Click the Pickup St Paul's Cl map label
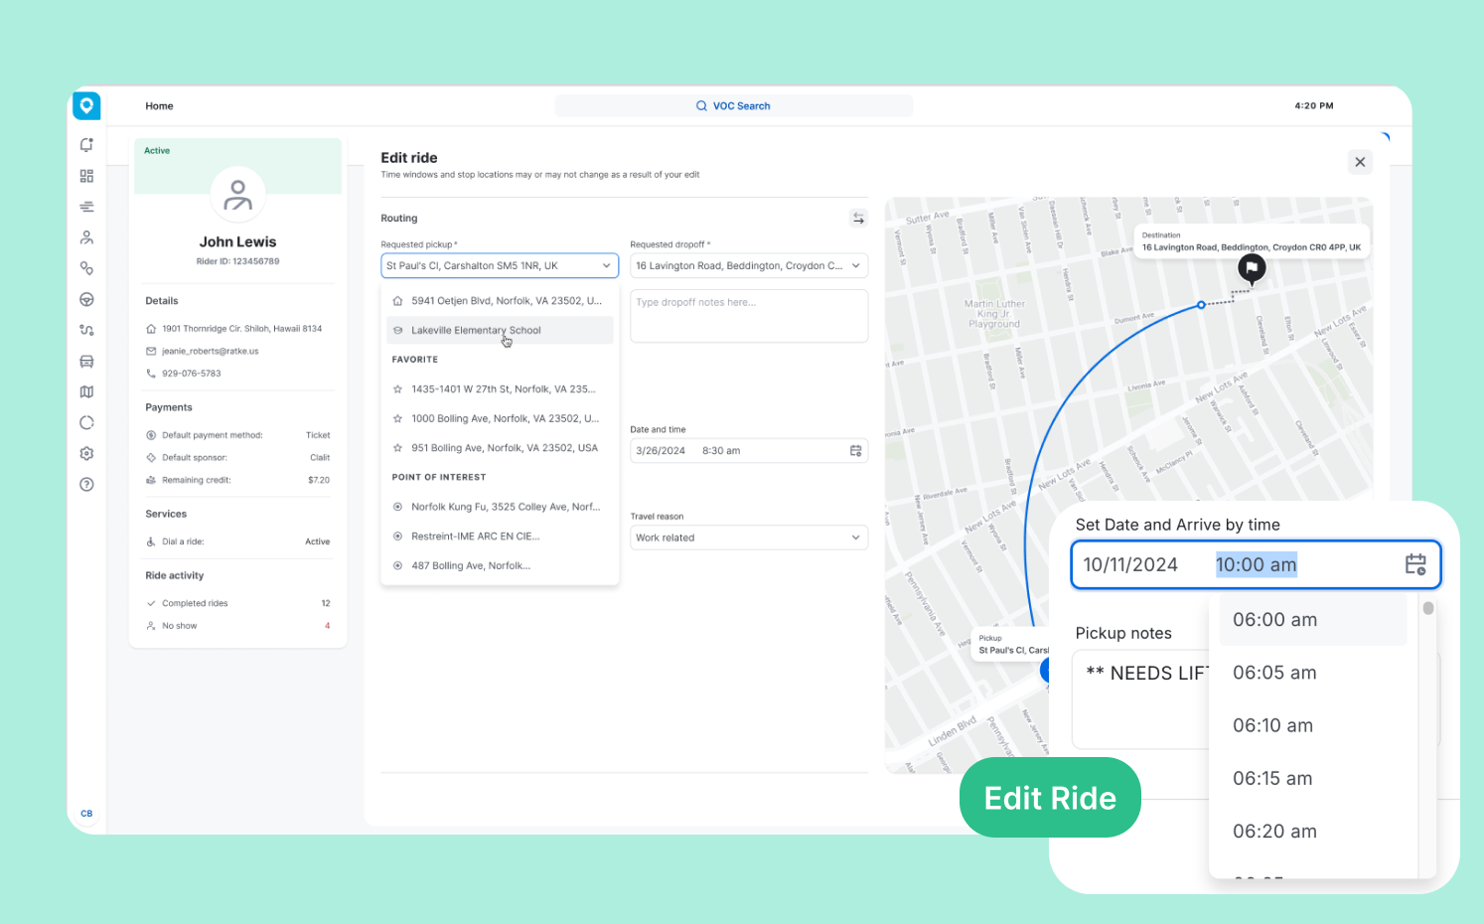The height and width of the screenshot is (924, 1484). point(1010,644)
